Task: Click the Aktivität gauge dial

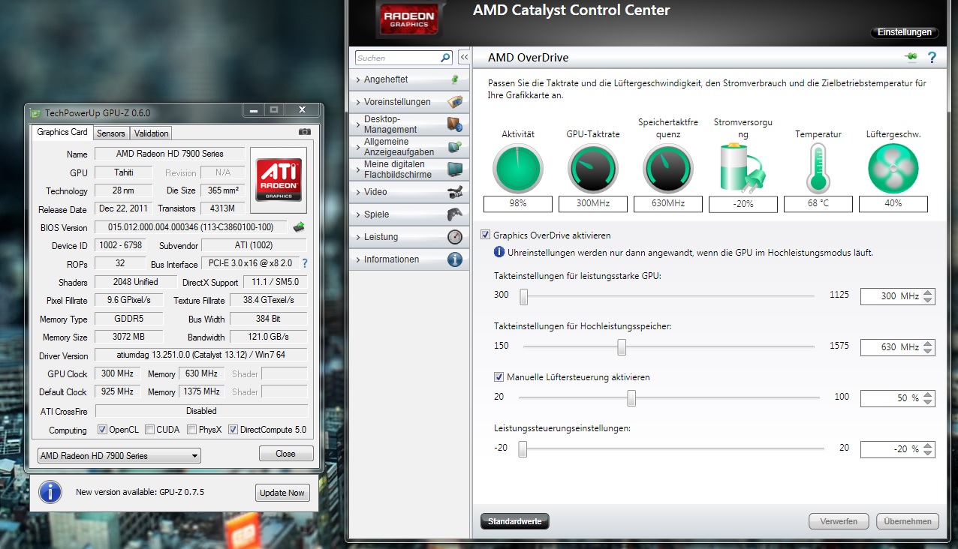Action: [518, 169]
